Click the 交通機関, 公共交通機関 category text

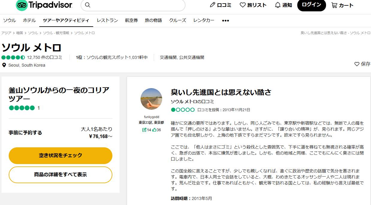tap(182, 57)
